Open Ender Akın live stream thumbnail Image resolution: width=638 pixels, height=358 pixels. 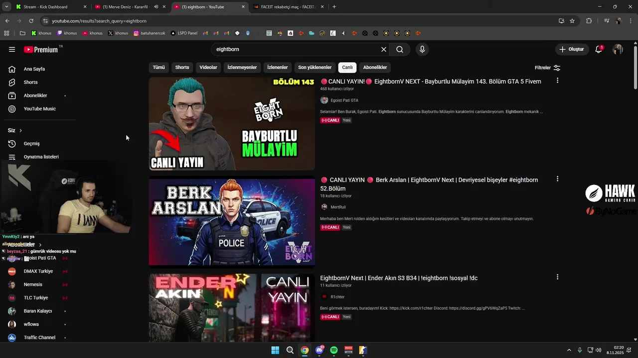click(232, 307)
